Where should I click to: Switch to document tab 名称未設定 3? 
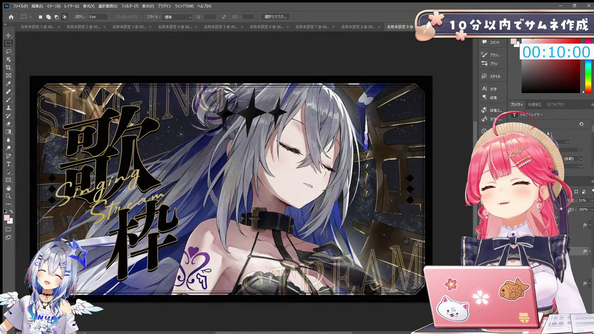(x=129, y=27)
